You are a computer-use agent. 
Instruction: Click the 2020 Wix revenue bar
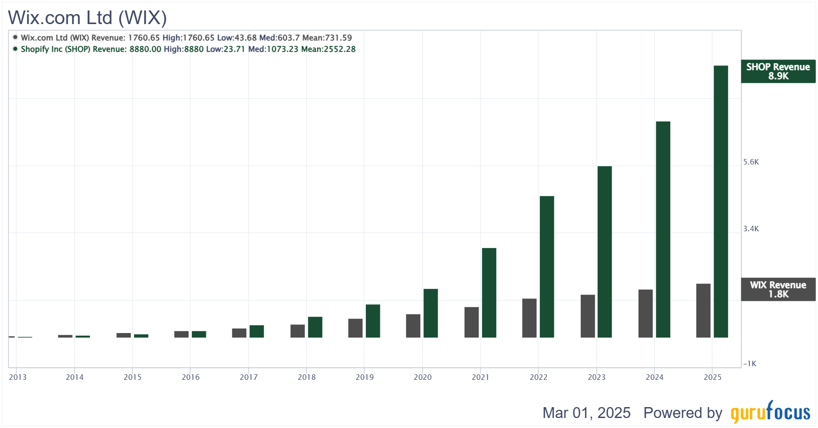(x=413, y=326)
